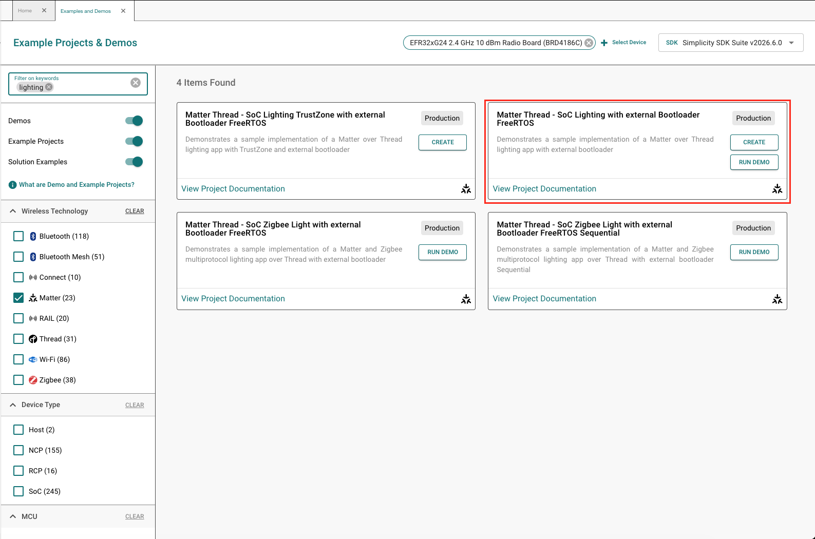Viewport: 815px width, 539px height.
Task: Remove the EFR32xG24 radio board chip
Action: pos(589,43)
